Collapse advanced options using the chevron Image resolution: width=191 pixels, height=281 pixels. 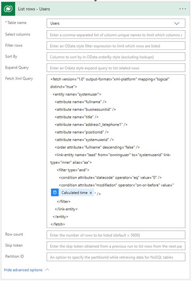tap(47, 269)
